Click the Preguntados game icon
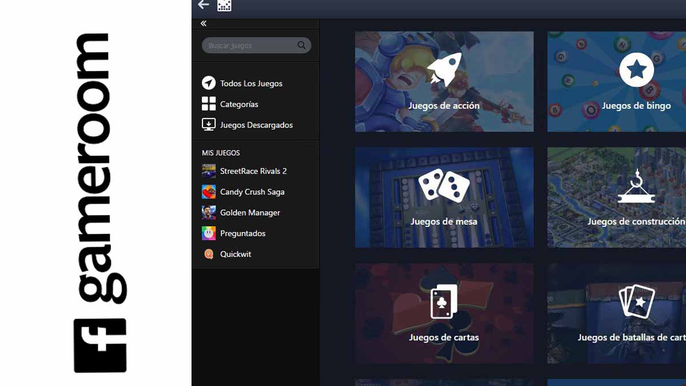 (209, 233)
